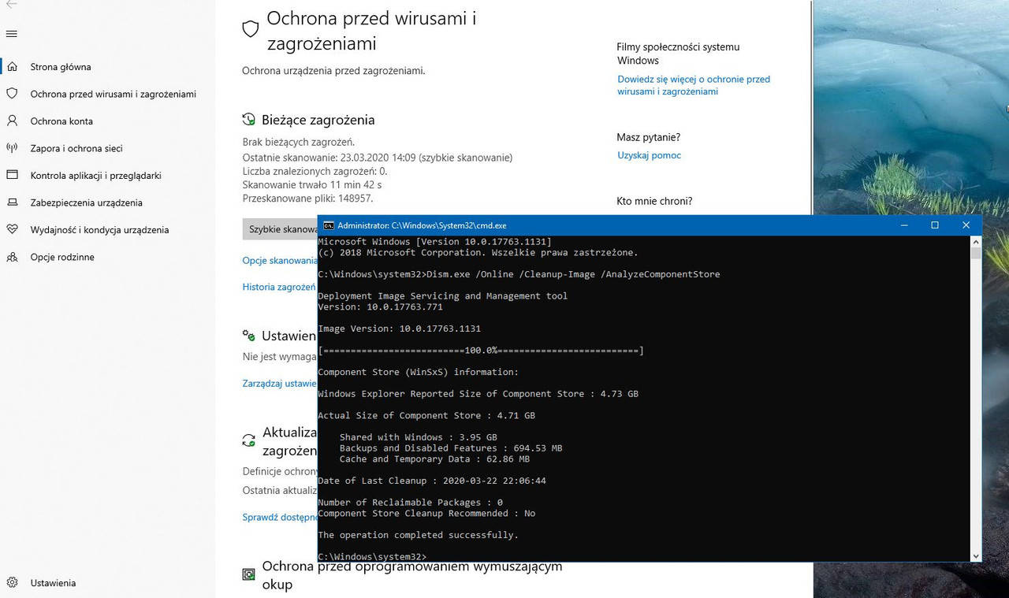1009x598 pixels.
Task: Click 'The operation completed successfully.' text
Action: point(418,535)
